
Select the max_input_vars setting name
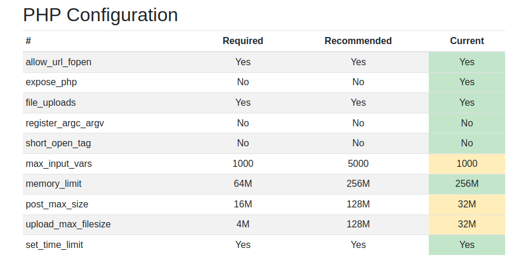(x=59, y=163)
